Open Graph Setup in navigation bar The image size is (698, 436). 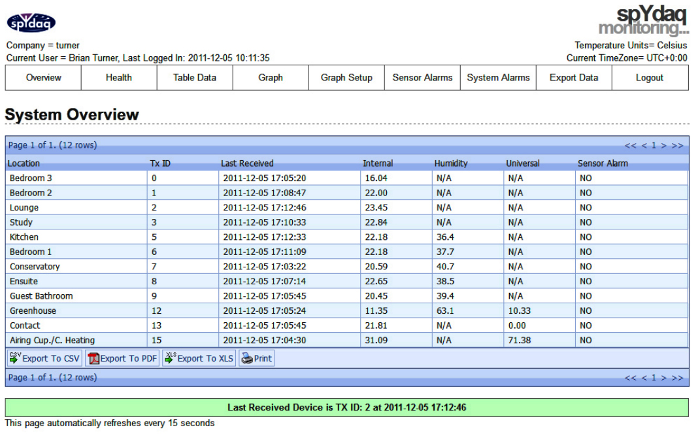pos(346,78)
